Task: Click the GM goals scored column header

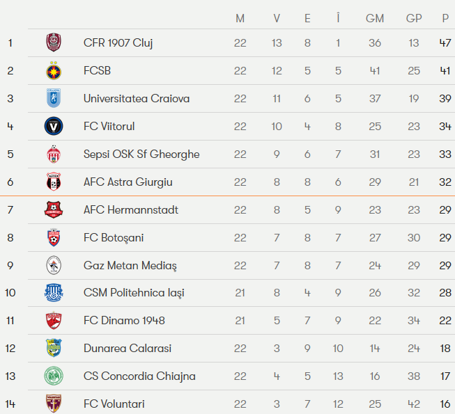Action: tap(375, 19)
